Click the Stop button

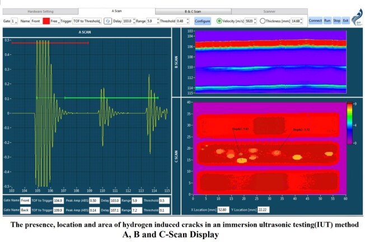[x=337, y=21]
